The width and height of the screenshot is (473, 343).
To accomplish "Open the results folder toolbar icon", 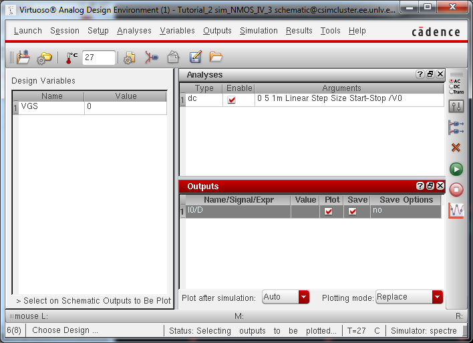I will pos(216,56).
